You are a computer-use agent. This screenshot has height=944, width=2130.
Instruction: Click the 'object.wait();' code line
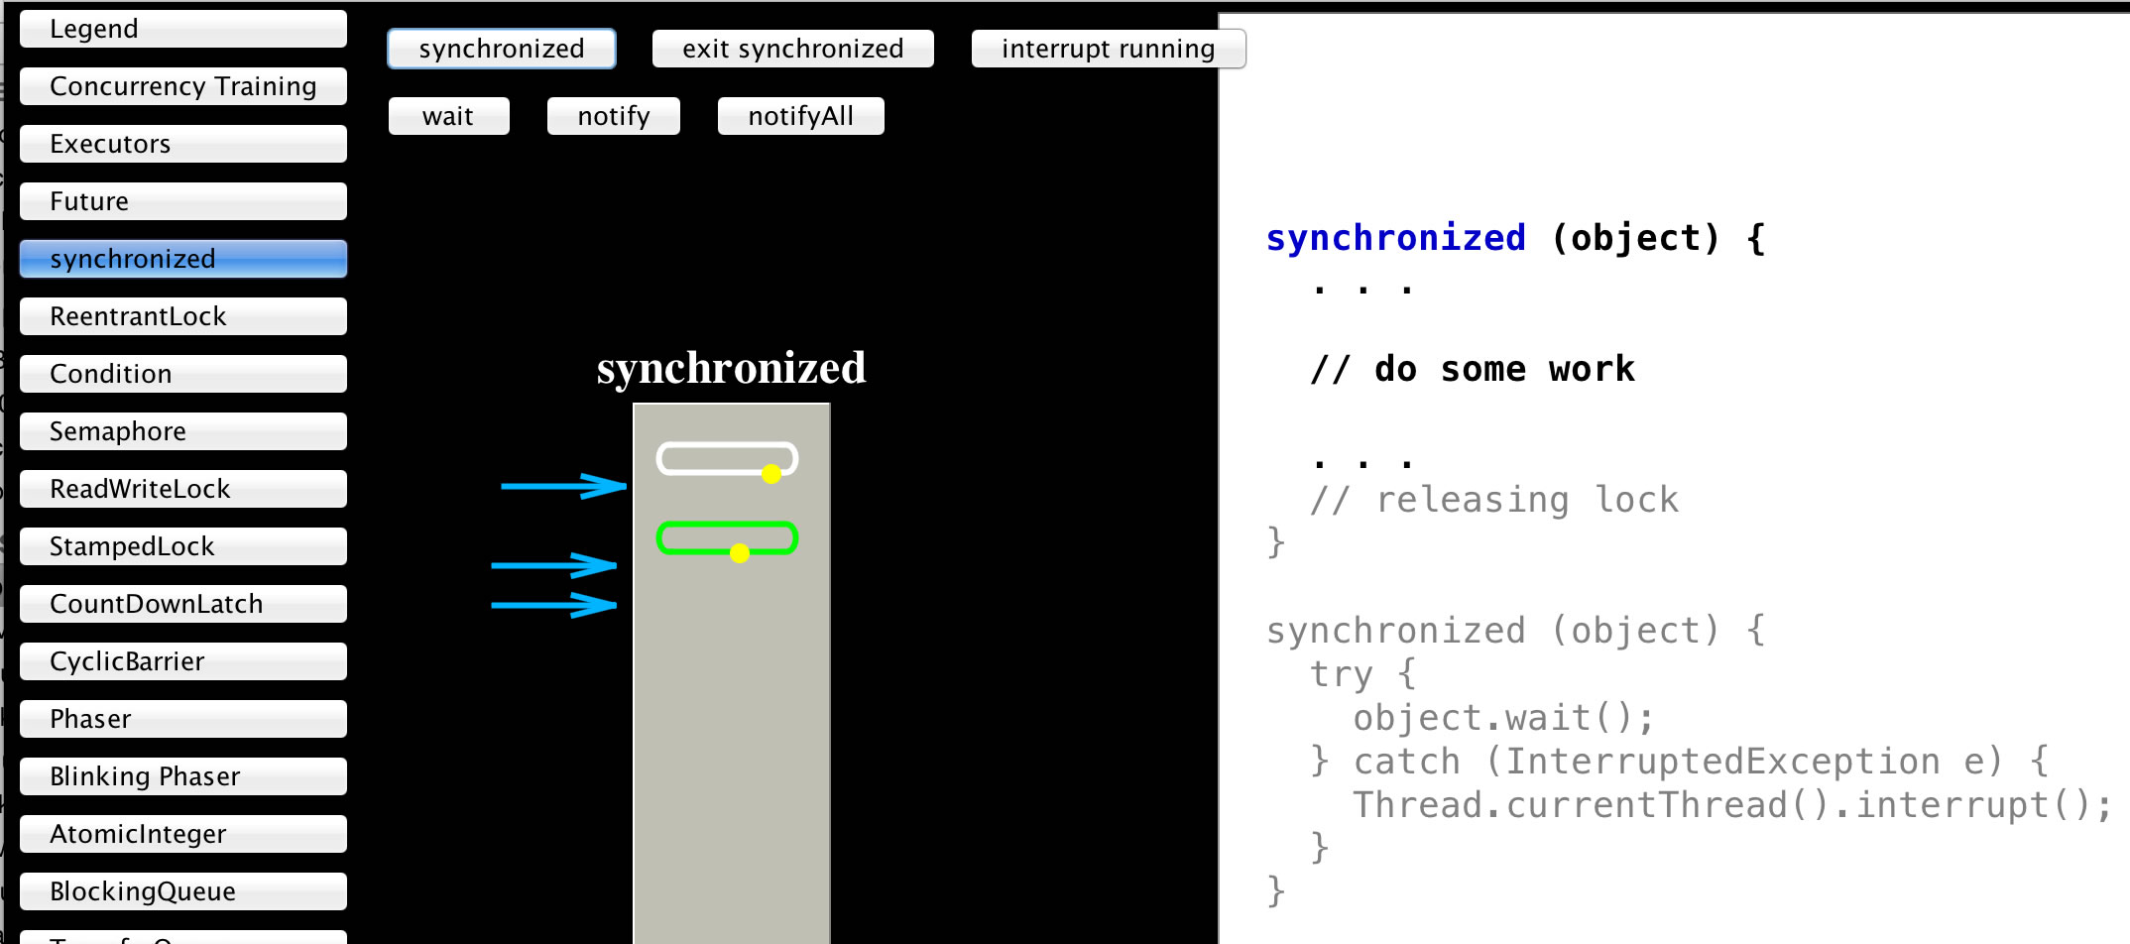click(1504, 718)
